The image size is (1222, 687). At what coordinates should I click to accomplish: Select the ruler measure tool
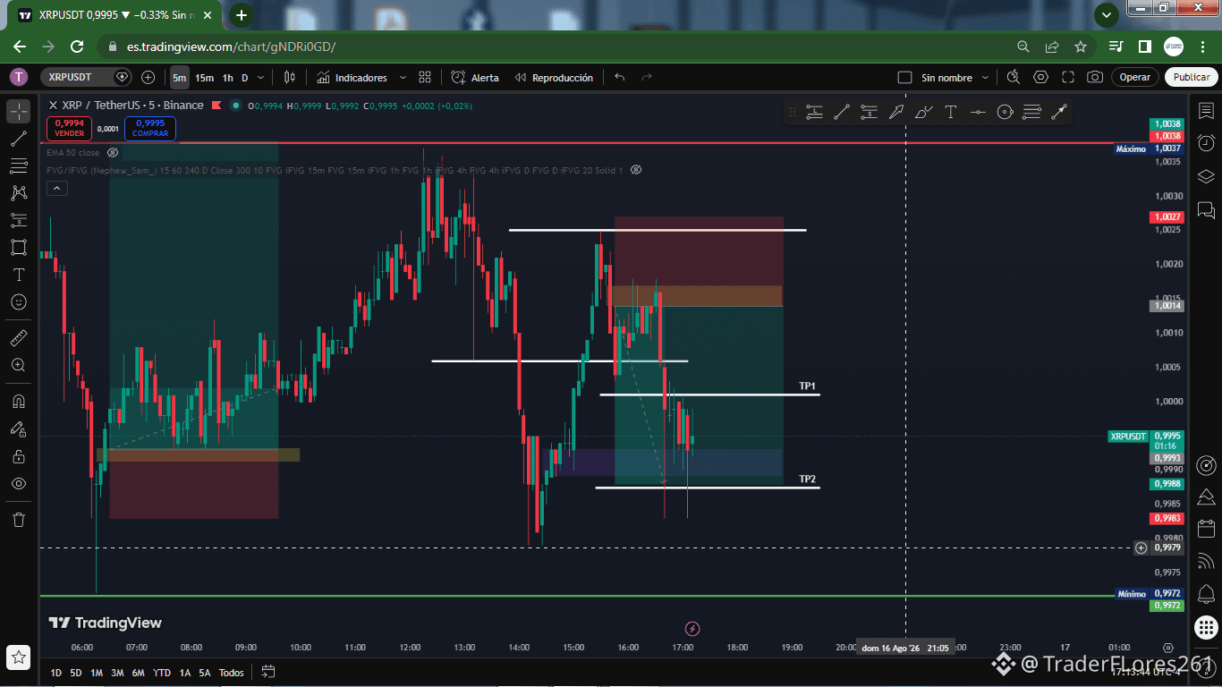[19, 338]
